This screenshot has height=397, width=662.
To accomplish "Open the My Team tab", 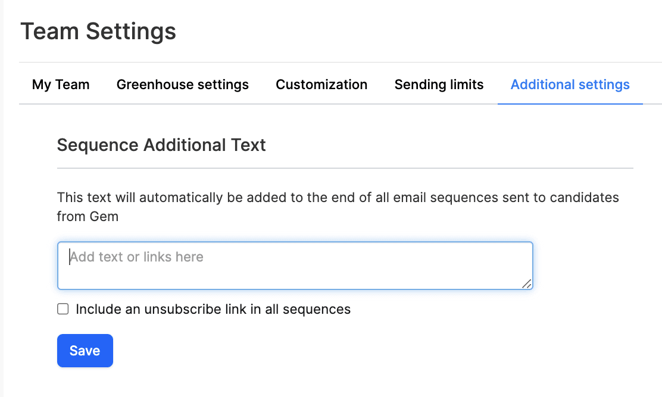I will (x=61, y=84).
